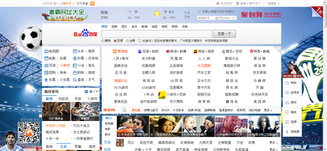Click hot search 广州楼盘大幅降价
327x151 pixels.
191,41
